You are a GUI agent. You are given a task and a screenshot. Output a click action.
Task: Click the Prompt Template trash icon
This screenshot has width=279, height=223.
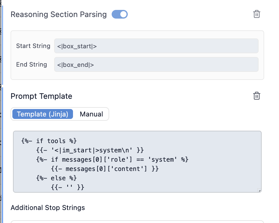(x=256, y=96)
